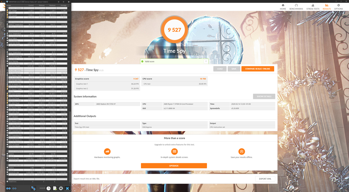
Task: Click the Minimum column header
Action: 40,5
